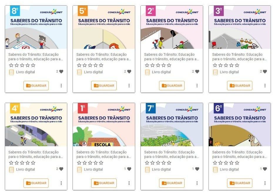
Task: Click the heart icon on 5th grade card
Action: [129, 71]
